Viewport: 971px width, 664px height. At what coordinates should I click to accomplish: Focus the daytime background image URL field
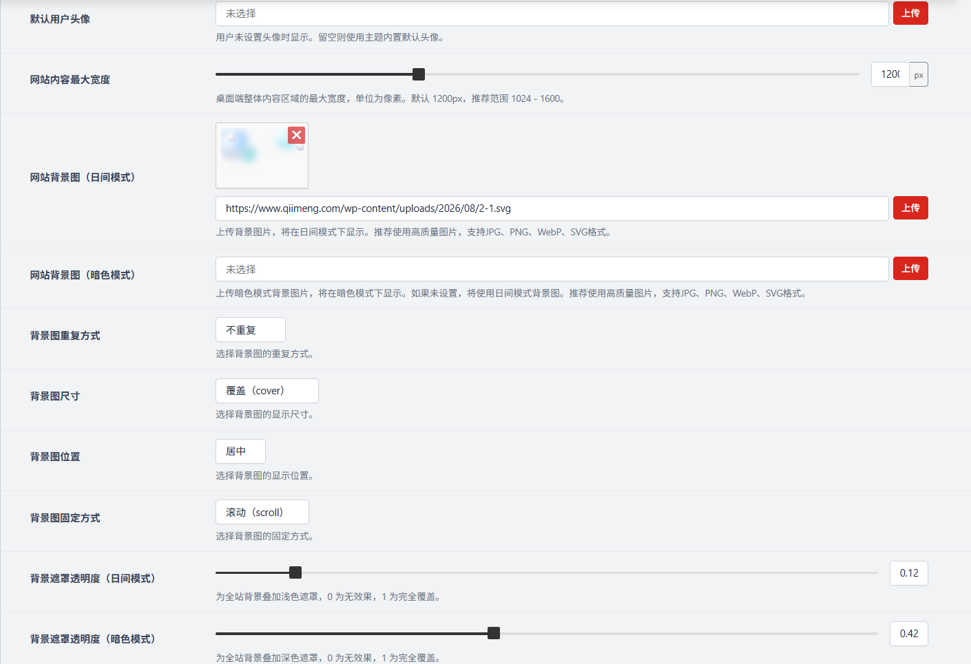[x=552, y=208]
